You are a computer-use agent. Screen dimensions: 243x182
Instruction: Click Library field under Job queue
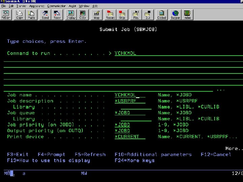click(x=136, y=119)
